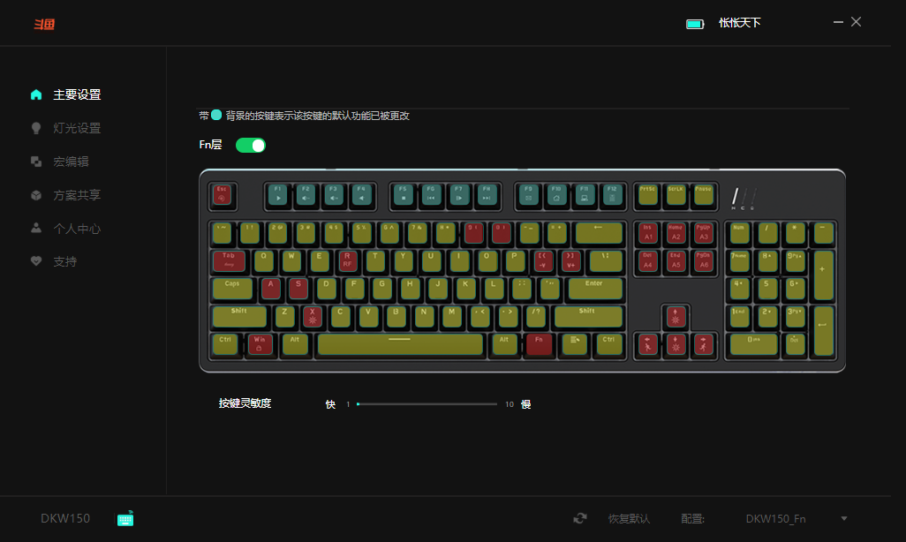Click the F1 play key on the keyboard
The width and height of the screenshot is (906, 542).
coord(278,195)
